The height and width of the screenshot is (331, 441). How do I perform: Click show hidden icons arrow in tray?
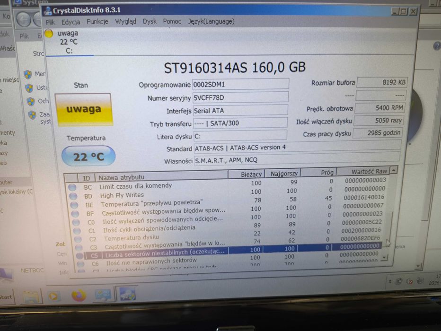[390, 281]
